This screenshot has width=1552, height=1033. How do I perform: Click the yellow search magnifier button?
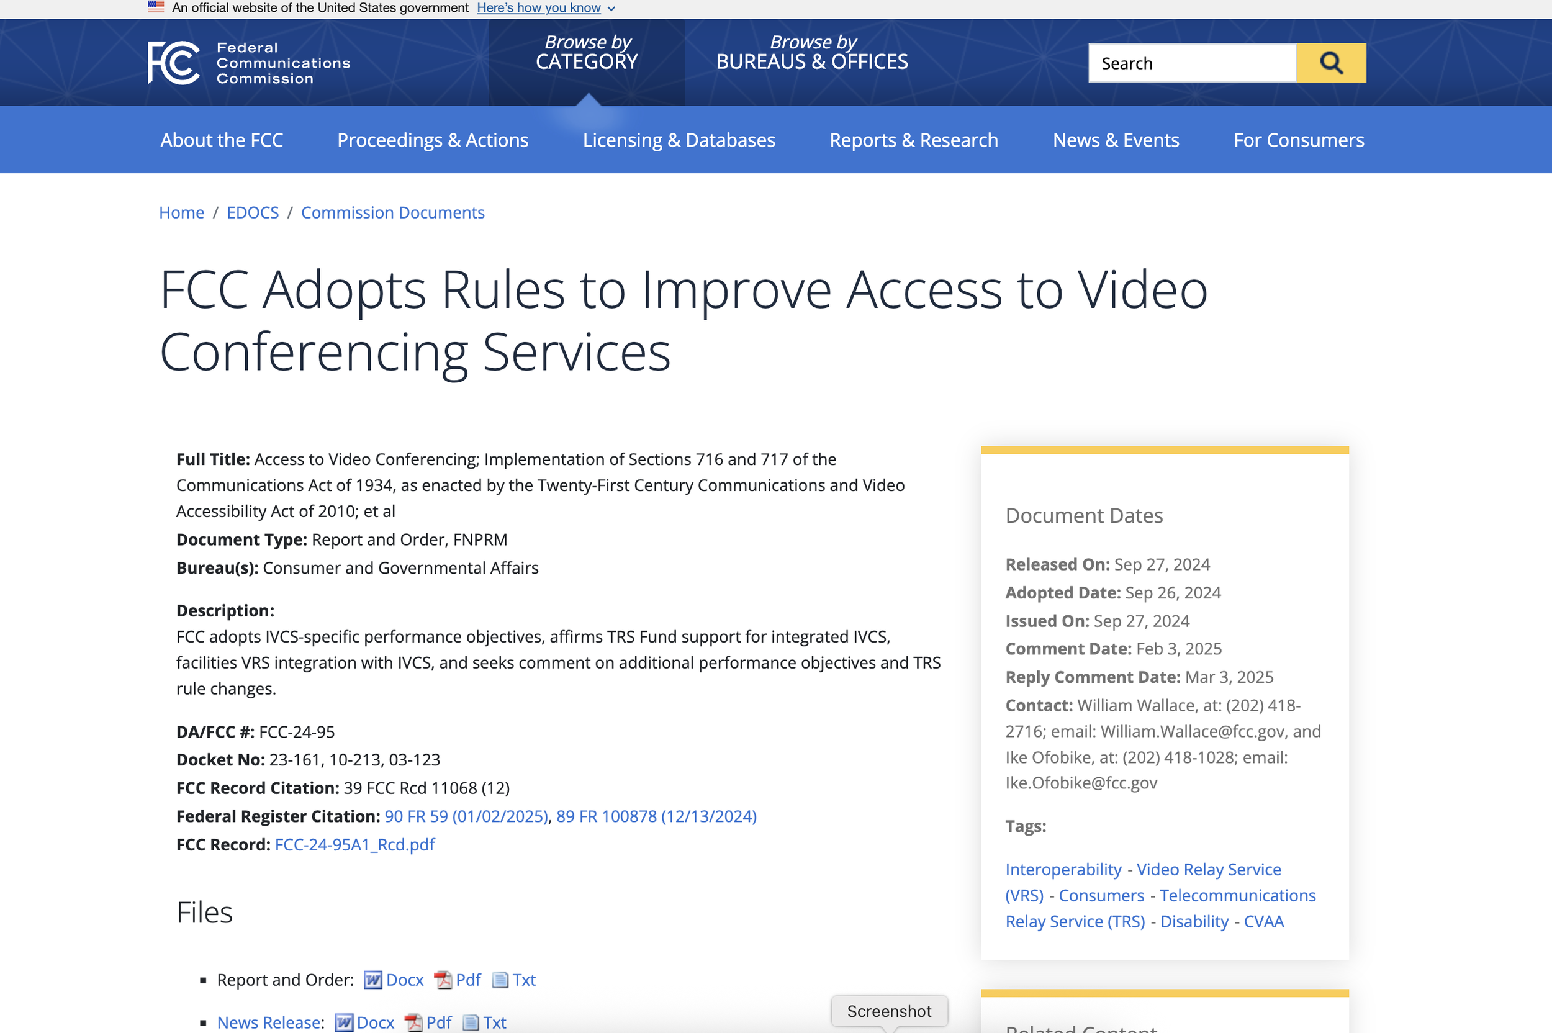(x=1330, y=63)
